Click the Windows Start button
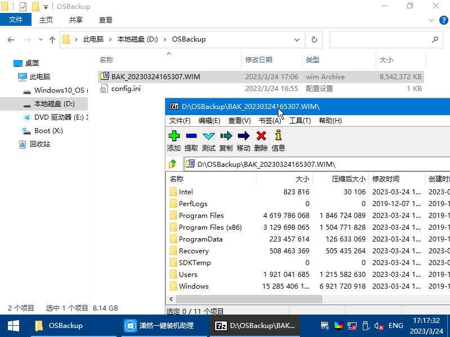Image resolution: width=450 pixels, height=337 pixels. pyautogui.click(x=13, y=325)
